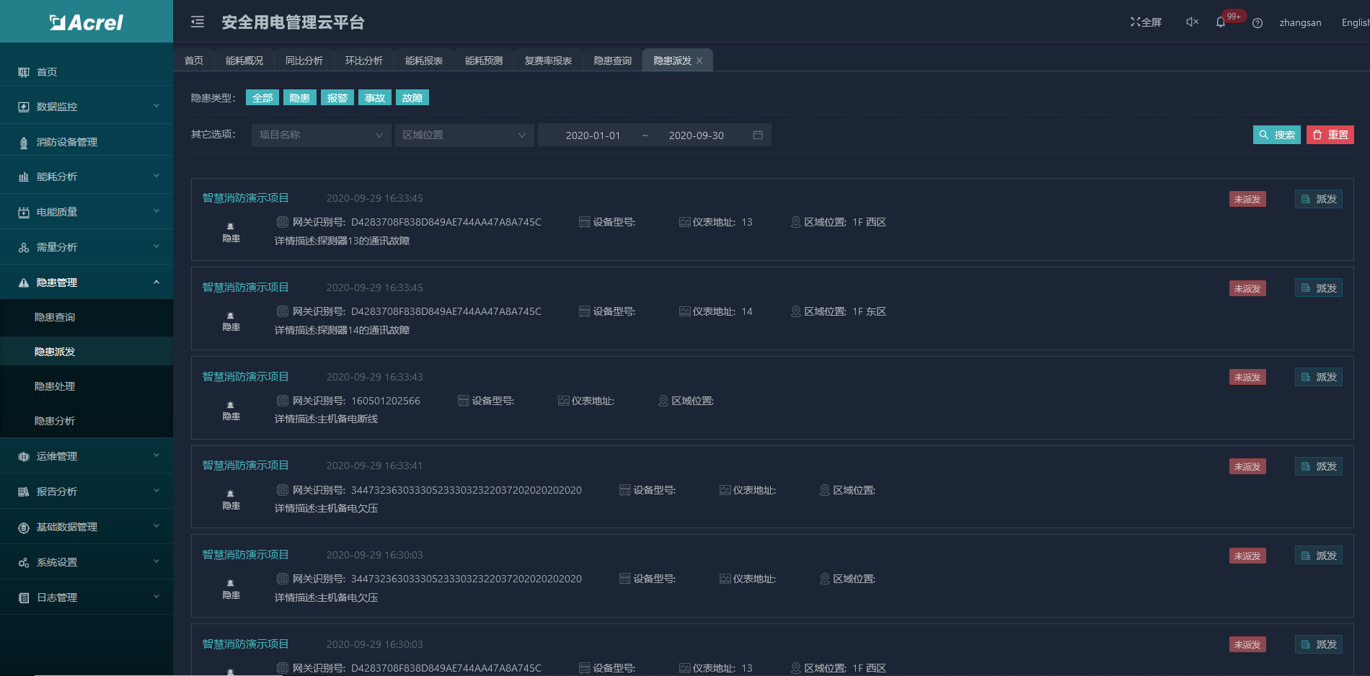1370x676 pixels.
Task: Select 隐患处理 in the sidebar submenu
Action: click(x=55, y=386)
